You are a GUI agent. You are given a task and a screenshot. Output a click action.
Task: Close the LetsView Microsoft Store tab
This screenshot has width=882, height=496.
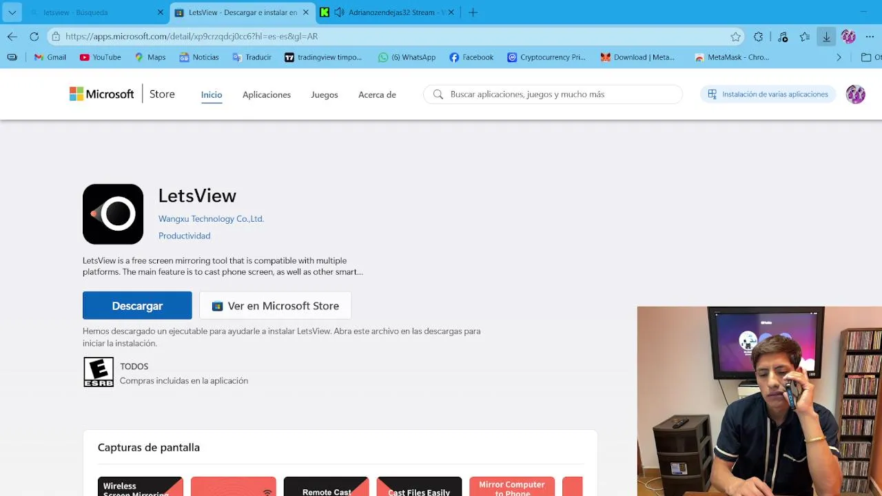click(x=306, y=12)
